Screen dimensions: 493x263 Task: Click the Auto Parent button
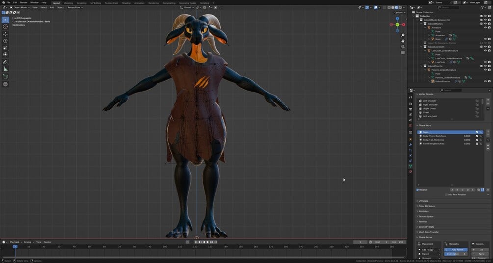[456, 250]
